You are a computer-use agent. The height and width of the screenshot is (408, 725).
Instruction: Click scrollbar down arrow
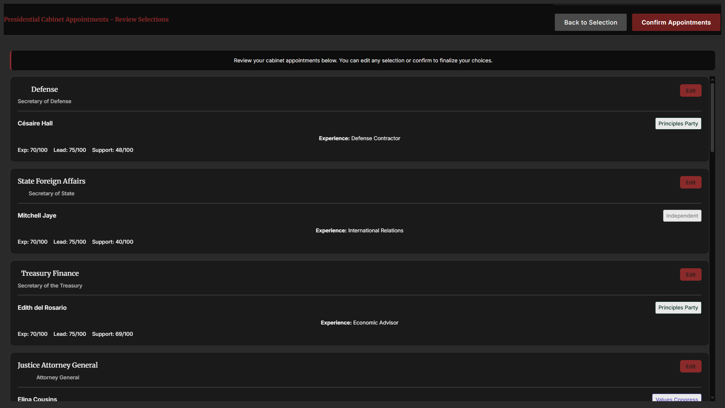(712, 398)
